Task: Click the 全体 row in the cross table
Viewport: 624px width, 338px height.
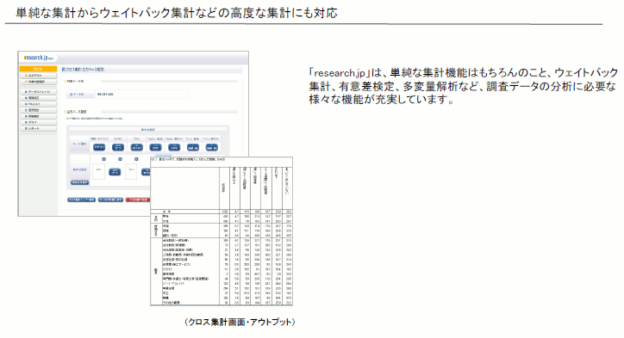Action: [222, 212]
